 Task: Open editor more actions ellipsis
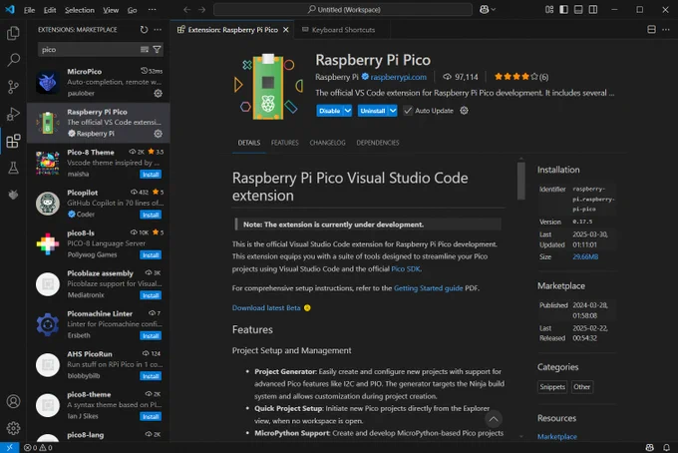[x=666, y=29]
